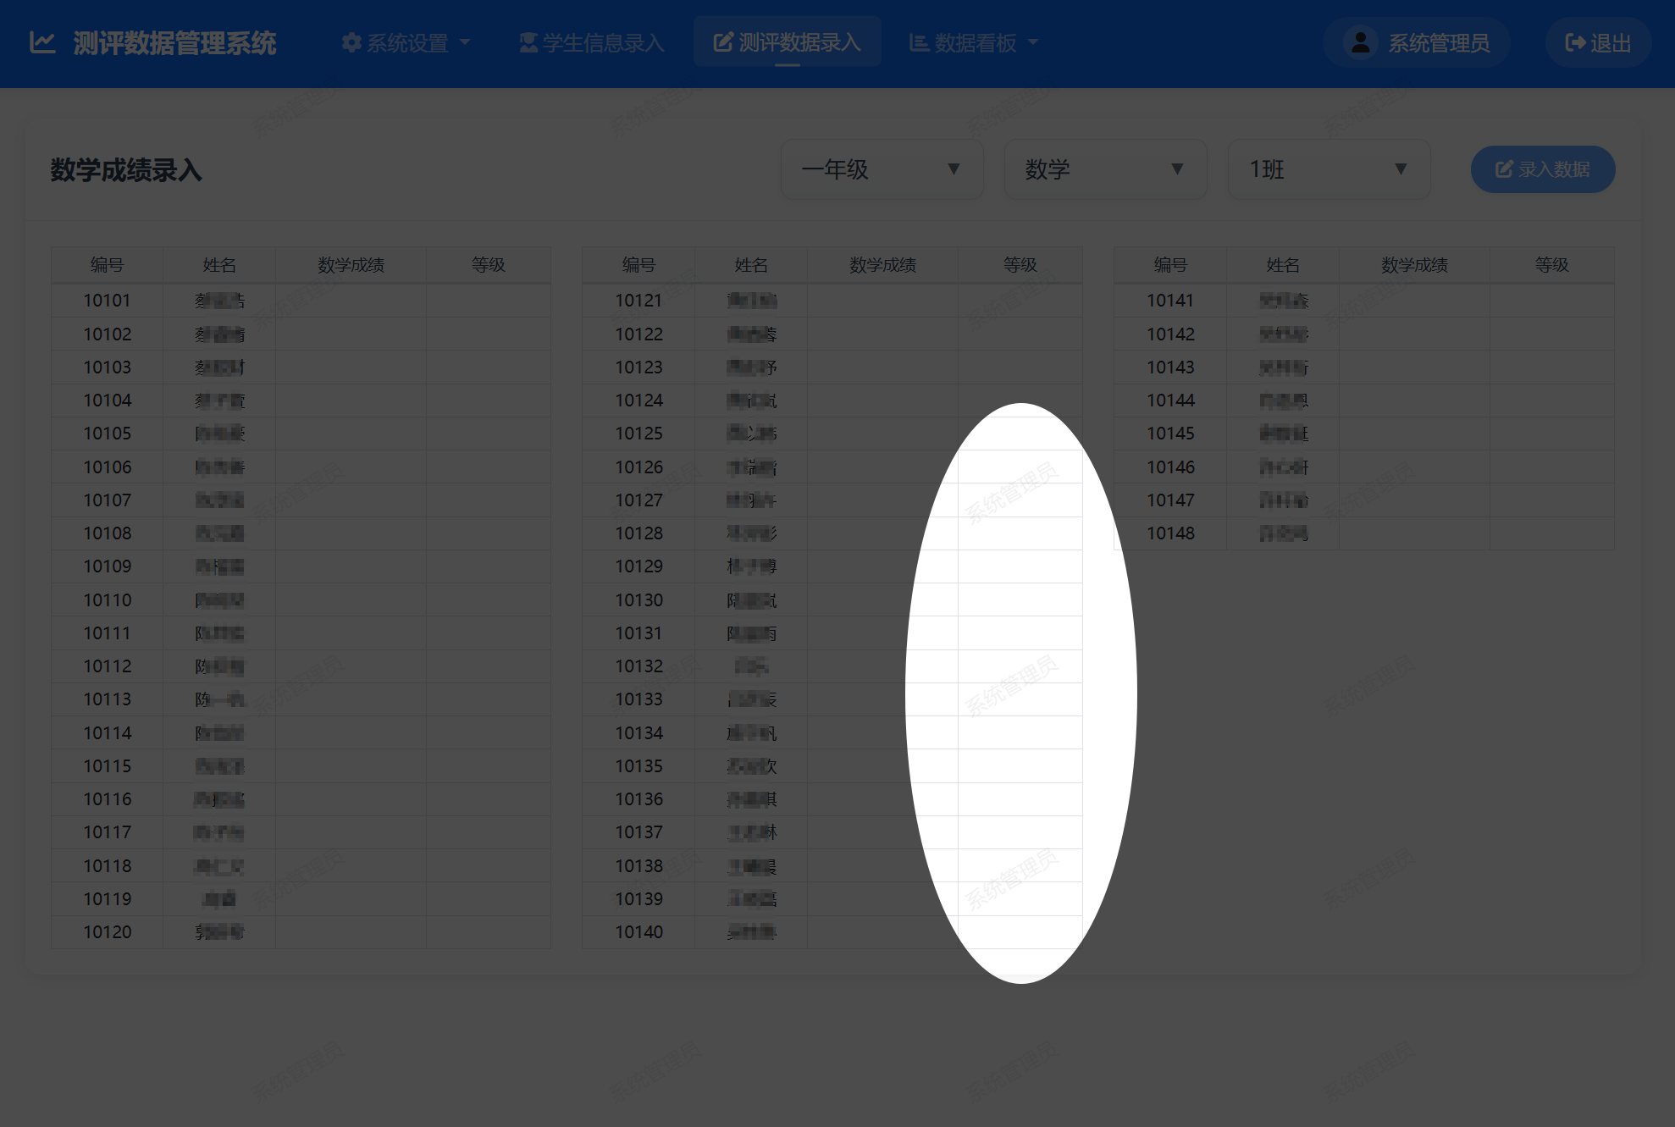Click the 录入数据 button
The width and height of the screenshot is (1675, 1127).
[1542, 168]
